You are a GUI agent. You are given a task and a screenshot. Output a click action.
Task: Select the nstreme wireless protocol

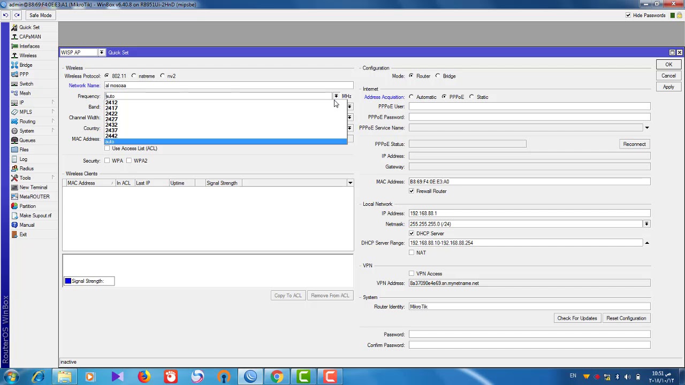(134, 76)
